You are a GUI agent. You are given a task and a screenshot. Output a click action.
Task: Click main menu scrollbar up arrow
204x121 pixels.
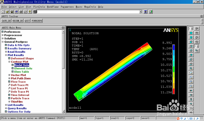[63, 31]
